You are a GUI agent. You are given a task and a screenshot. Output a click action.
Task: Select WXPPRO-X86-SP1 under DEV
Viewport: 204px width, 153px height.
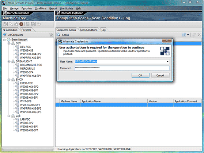pos(31,58)
